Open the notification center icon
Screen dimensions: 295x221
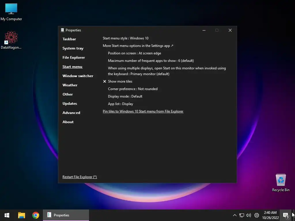[x=286, y=215]
